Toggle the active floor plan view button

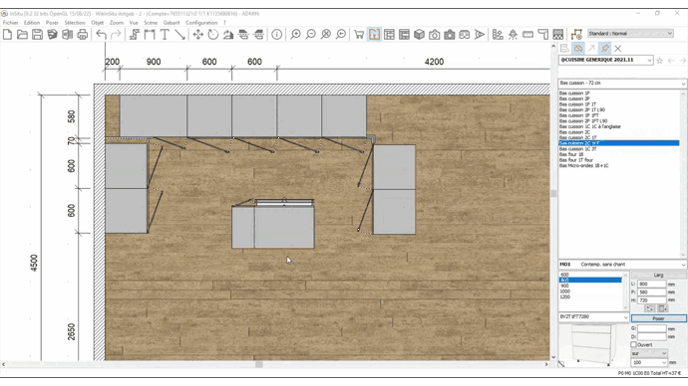click(x=374, y=35)
